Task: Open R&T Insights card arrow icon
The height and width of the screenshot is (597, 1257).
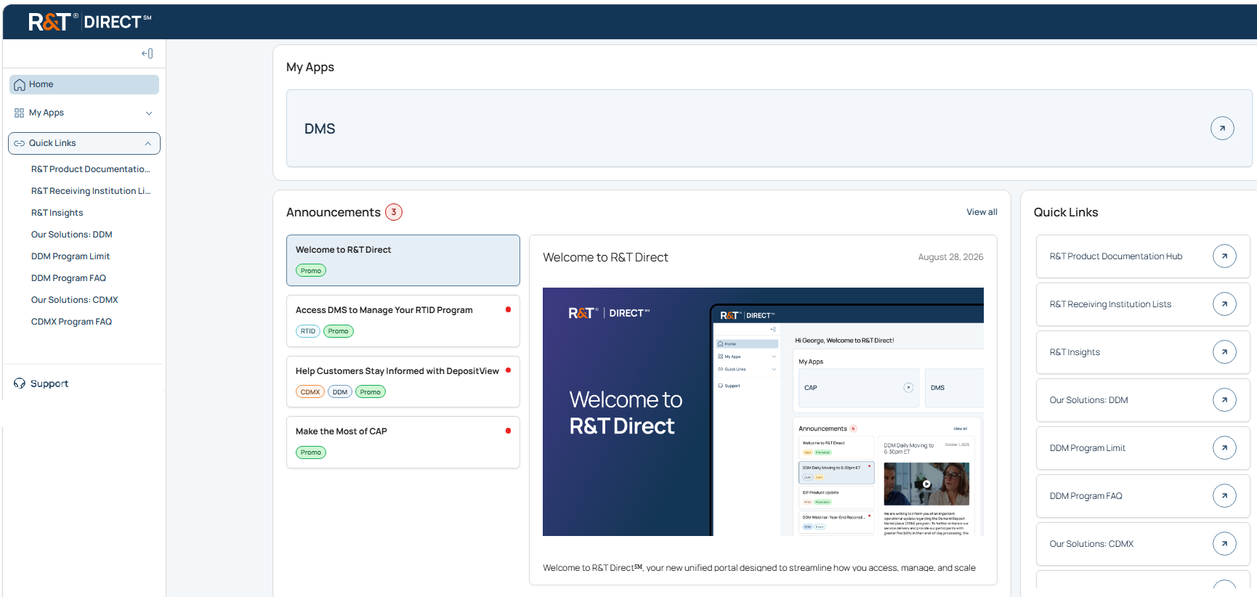Action: [1224, 352]
